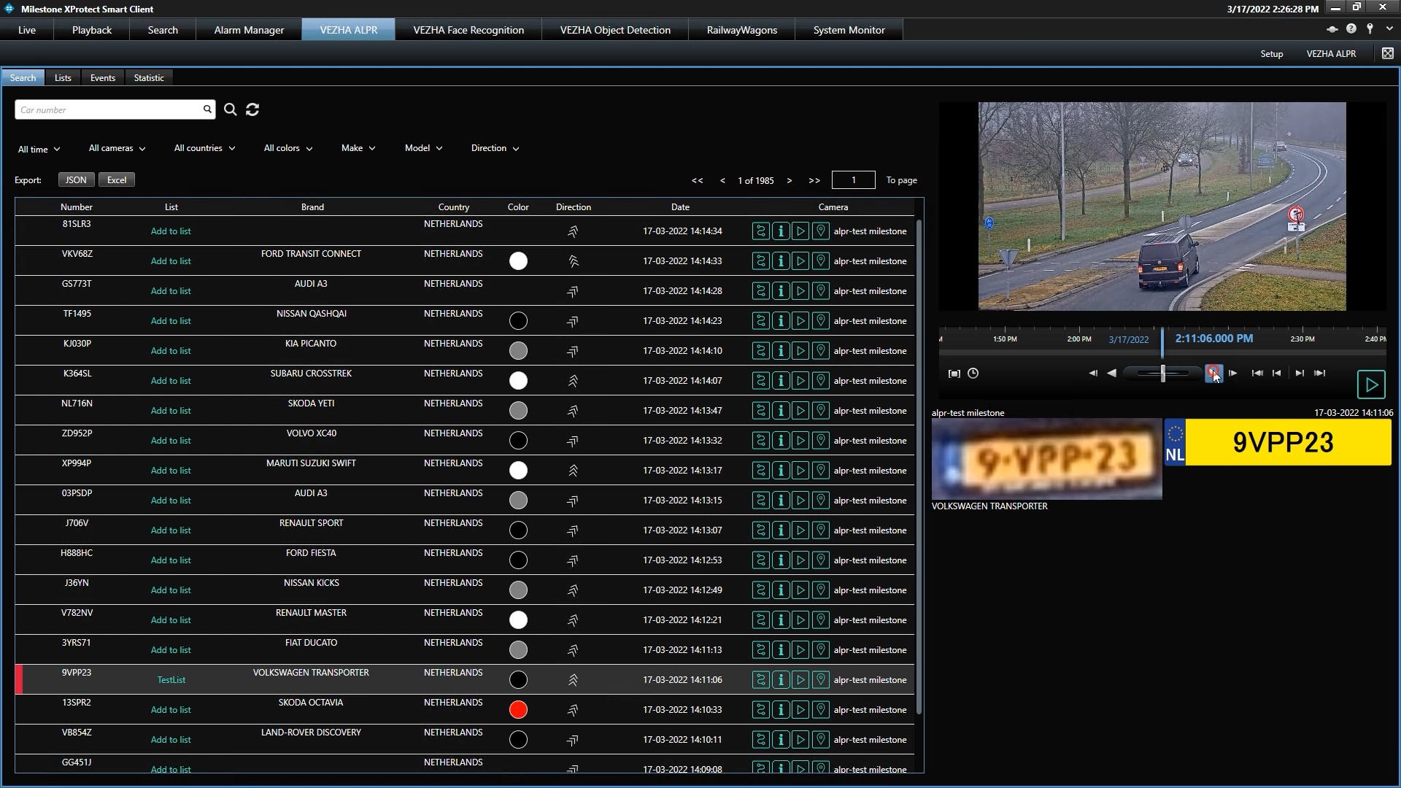Select the Events sub-tab
Screen dimensions: 1401x788
pyautogui.click(x=103, y=78)
